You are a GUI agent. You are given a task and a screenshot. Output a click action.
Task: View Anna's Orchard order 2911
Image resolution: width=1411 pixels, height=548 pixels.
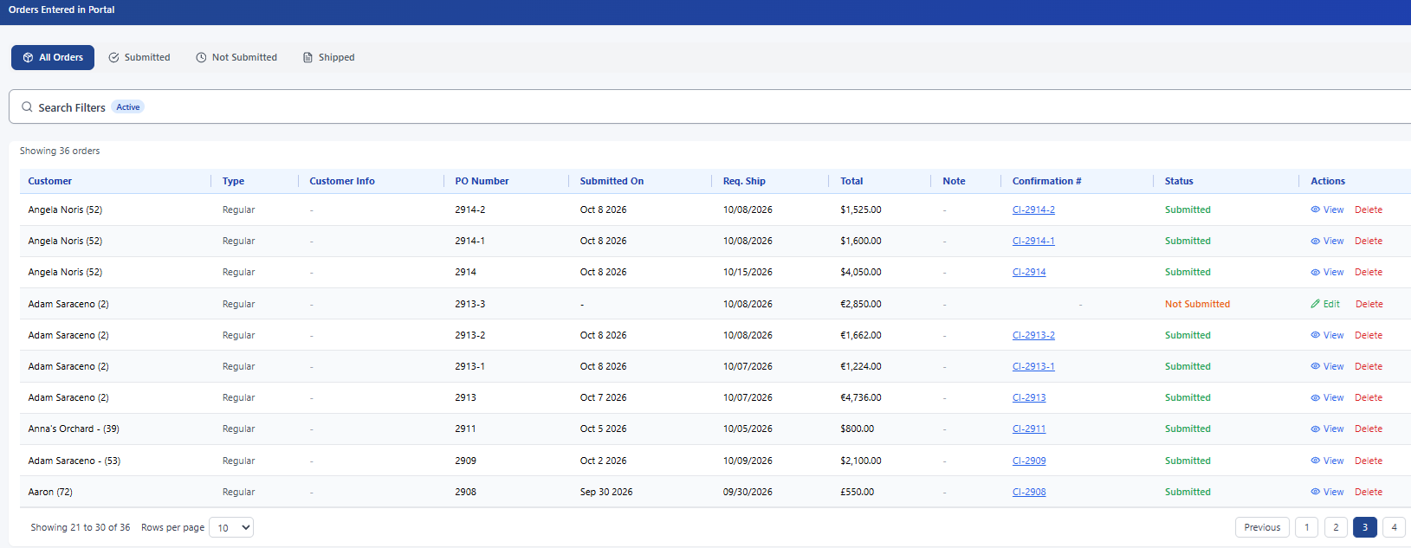(x=1327, y=429)
